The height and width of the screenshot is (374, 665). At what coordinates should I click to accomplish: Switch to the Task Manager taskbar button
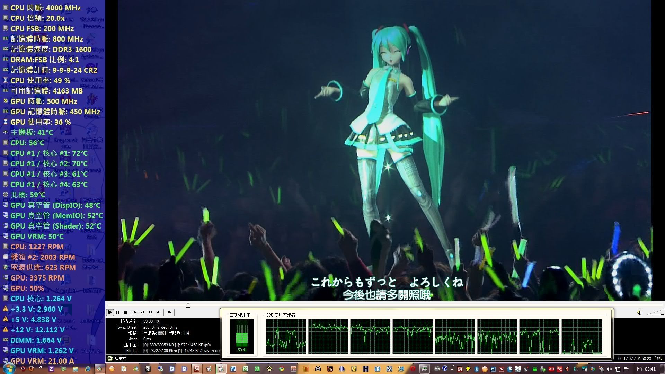(424, 369)
